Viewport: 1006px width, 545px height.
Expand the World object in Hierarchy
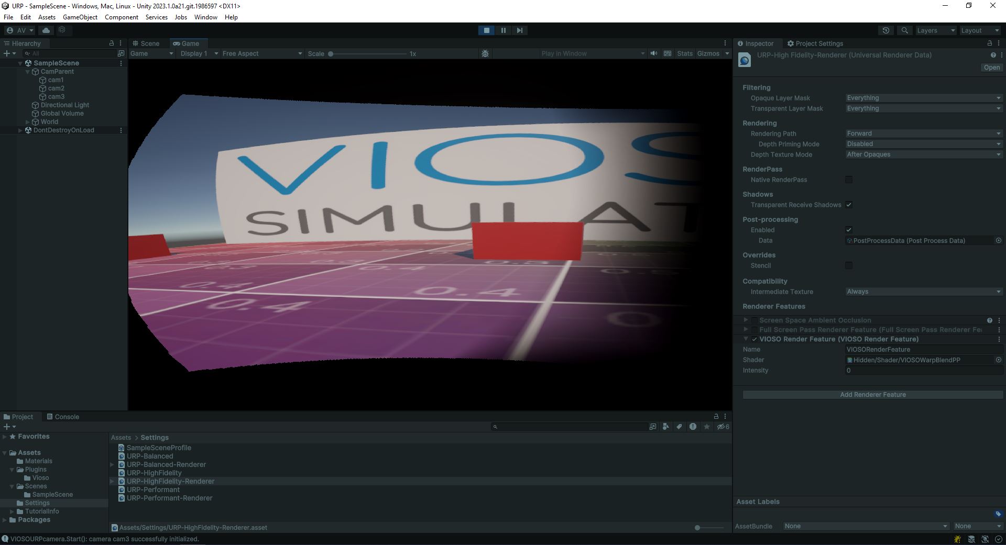tap(28, 122)
